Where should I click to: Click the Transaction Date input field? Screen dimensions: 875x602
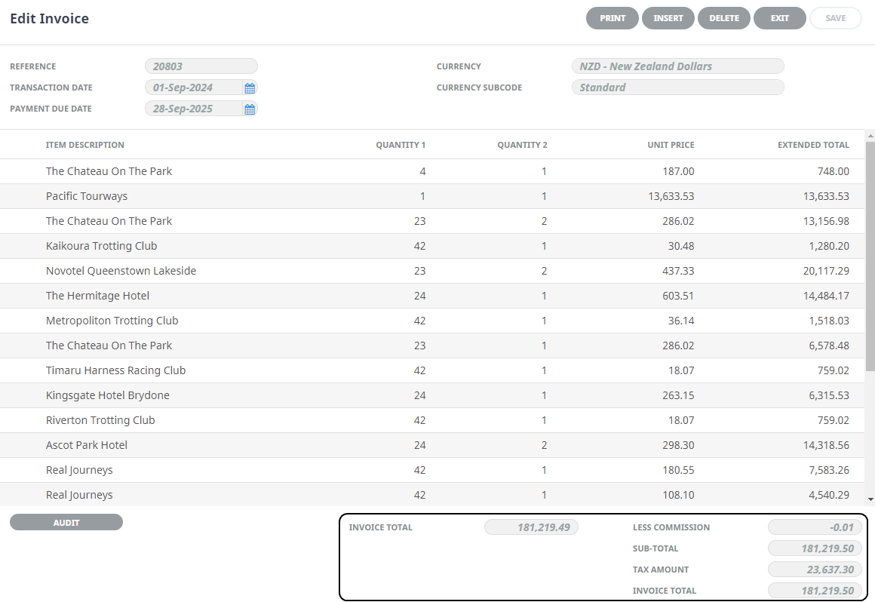point(194,88)
